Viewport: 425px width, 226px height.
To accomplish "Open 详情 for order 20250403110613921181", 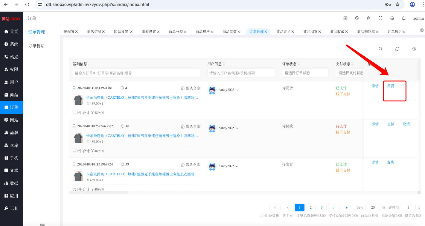I will click(375, 86).
